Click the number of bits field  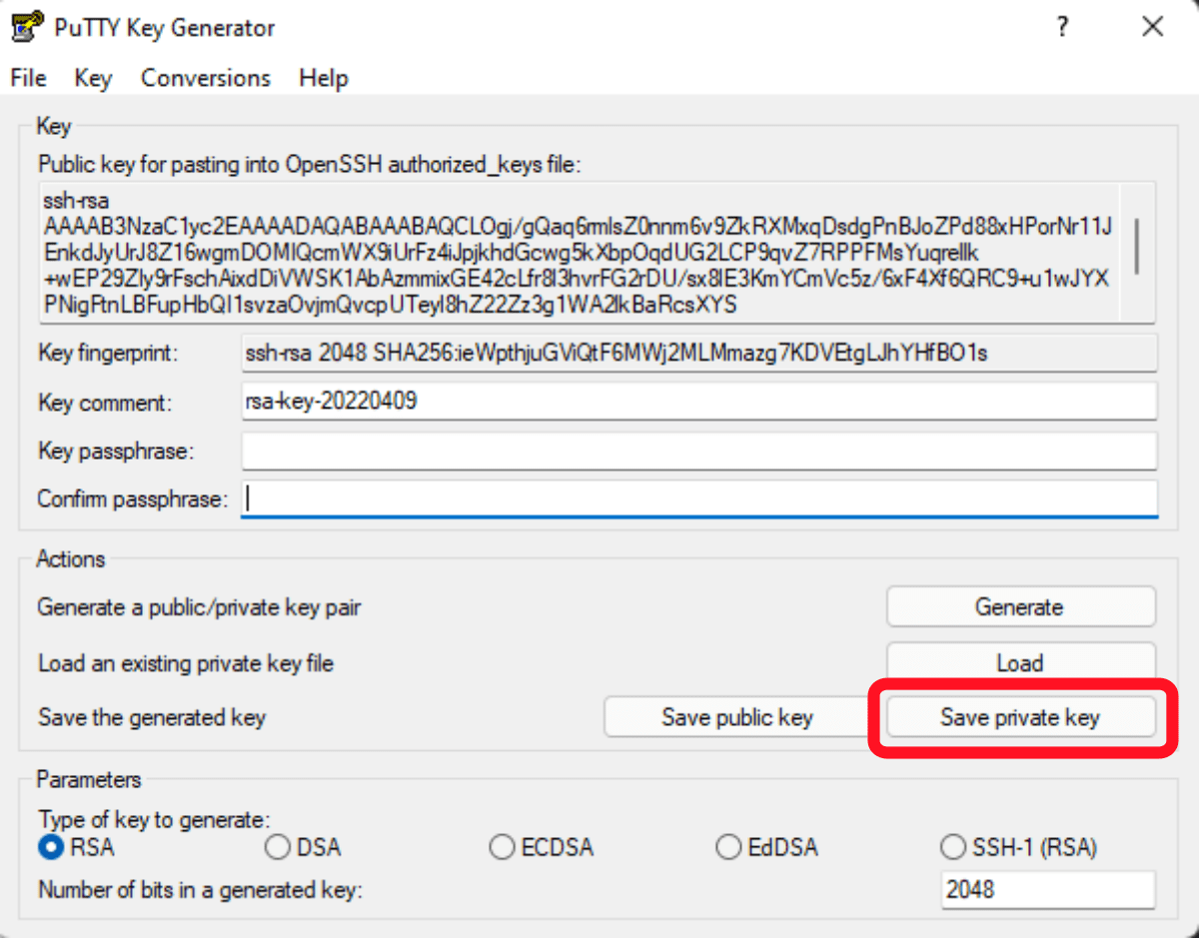pos(1047,889)
